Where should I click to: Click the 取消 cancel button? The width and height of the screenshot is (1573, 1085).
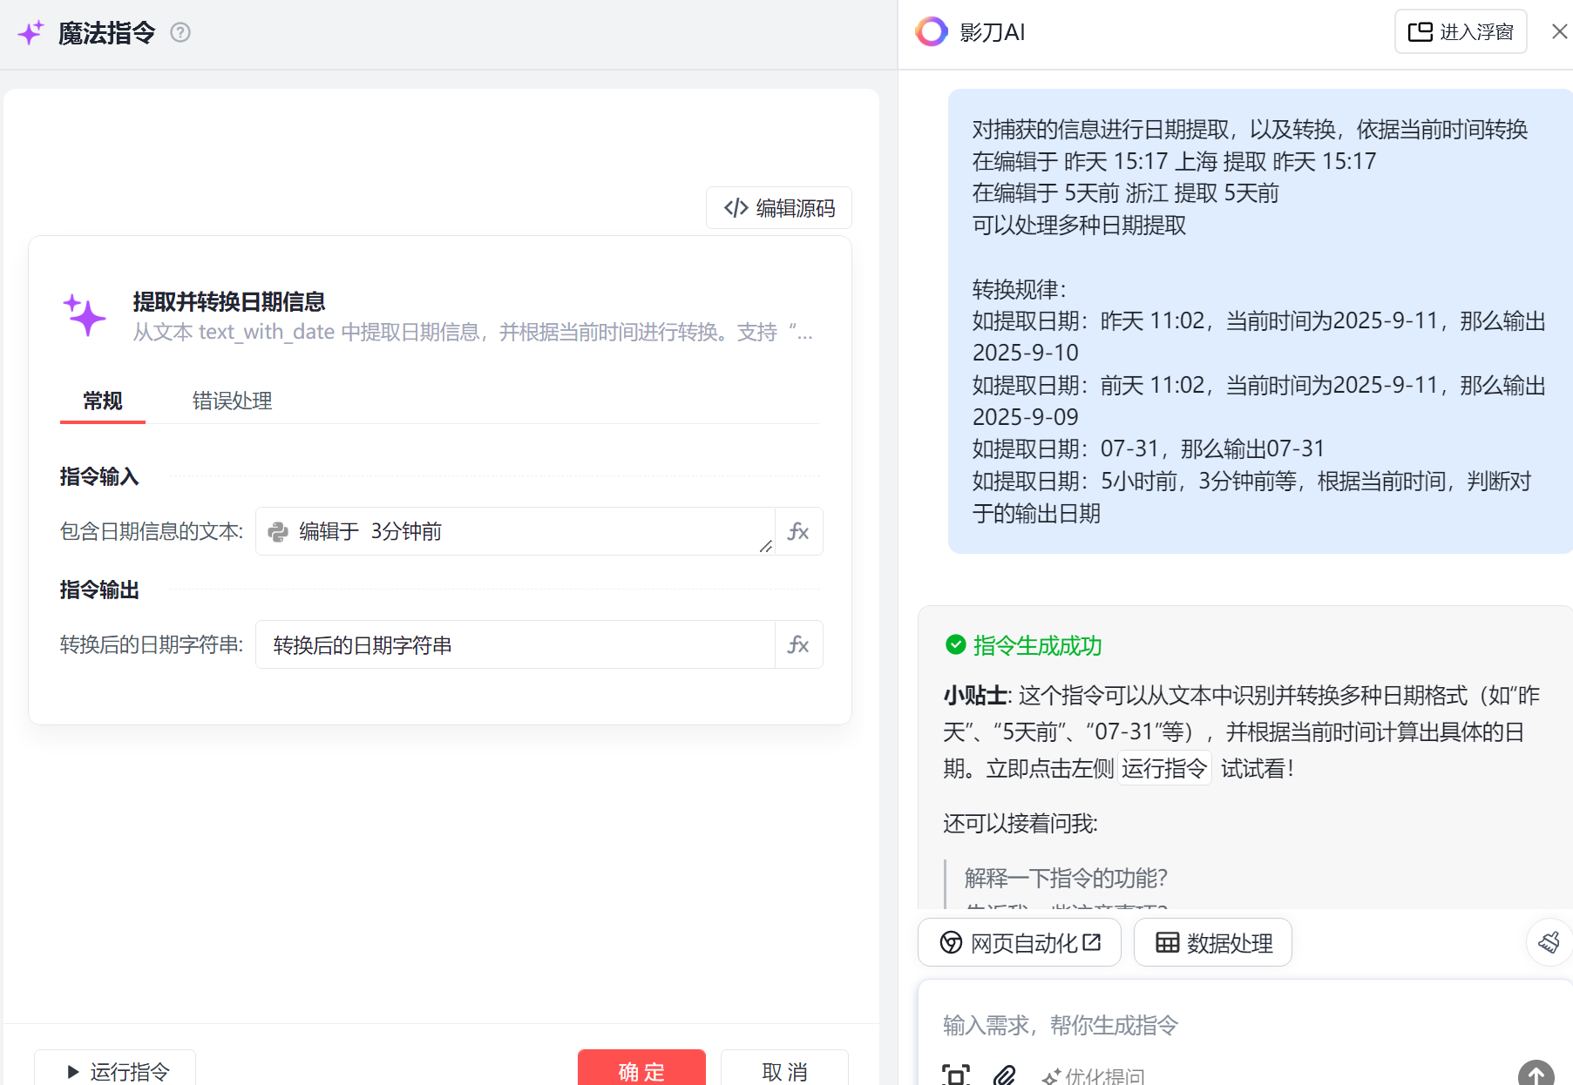pos(784,1068)
